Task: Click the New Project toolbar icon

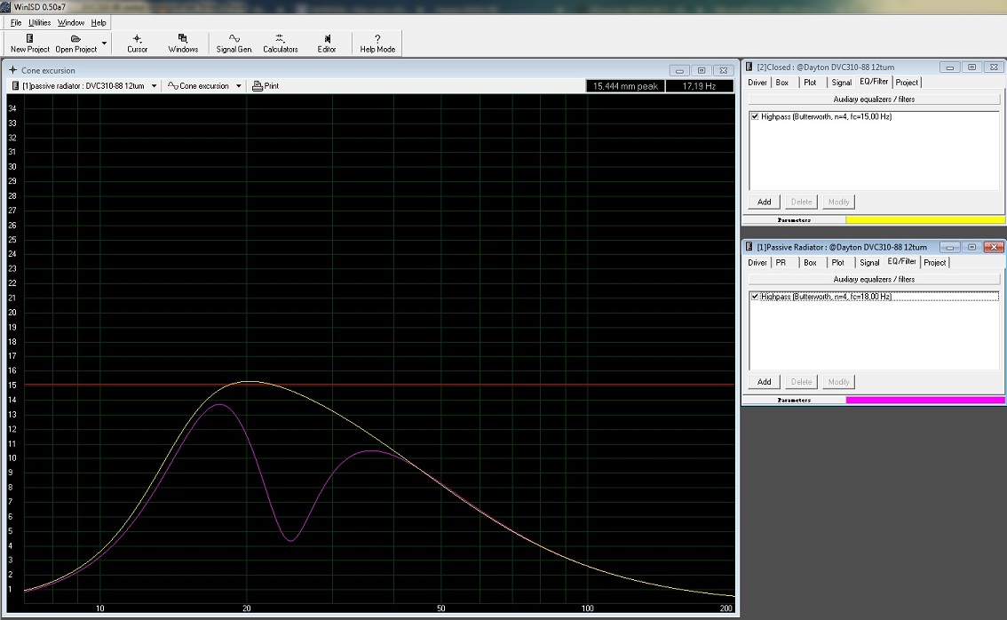Action: coord(29,44)
